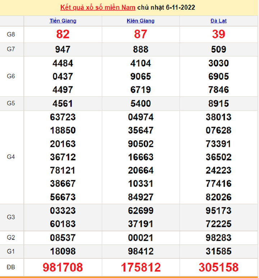Viewport: 259px width, 278px height.
Task: Select the red G8 number 87
Action: tap(141, 34)
